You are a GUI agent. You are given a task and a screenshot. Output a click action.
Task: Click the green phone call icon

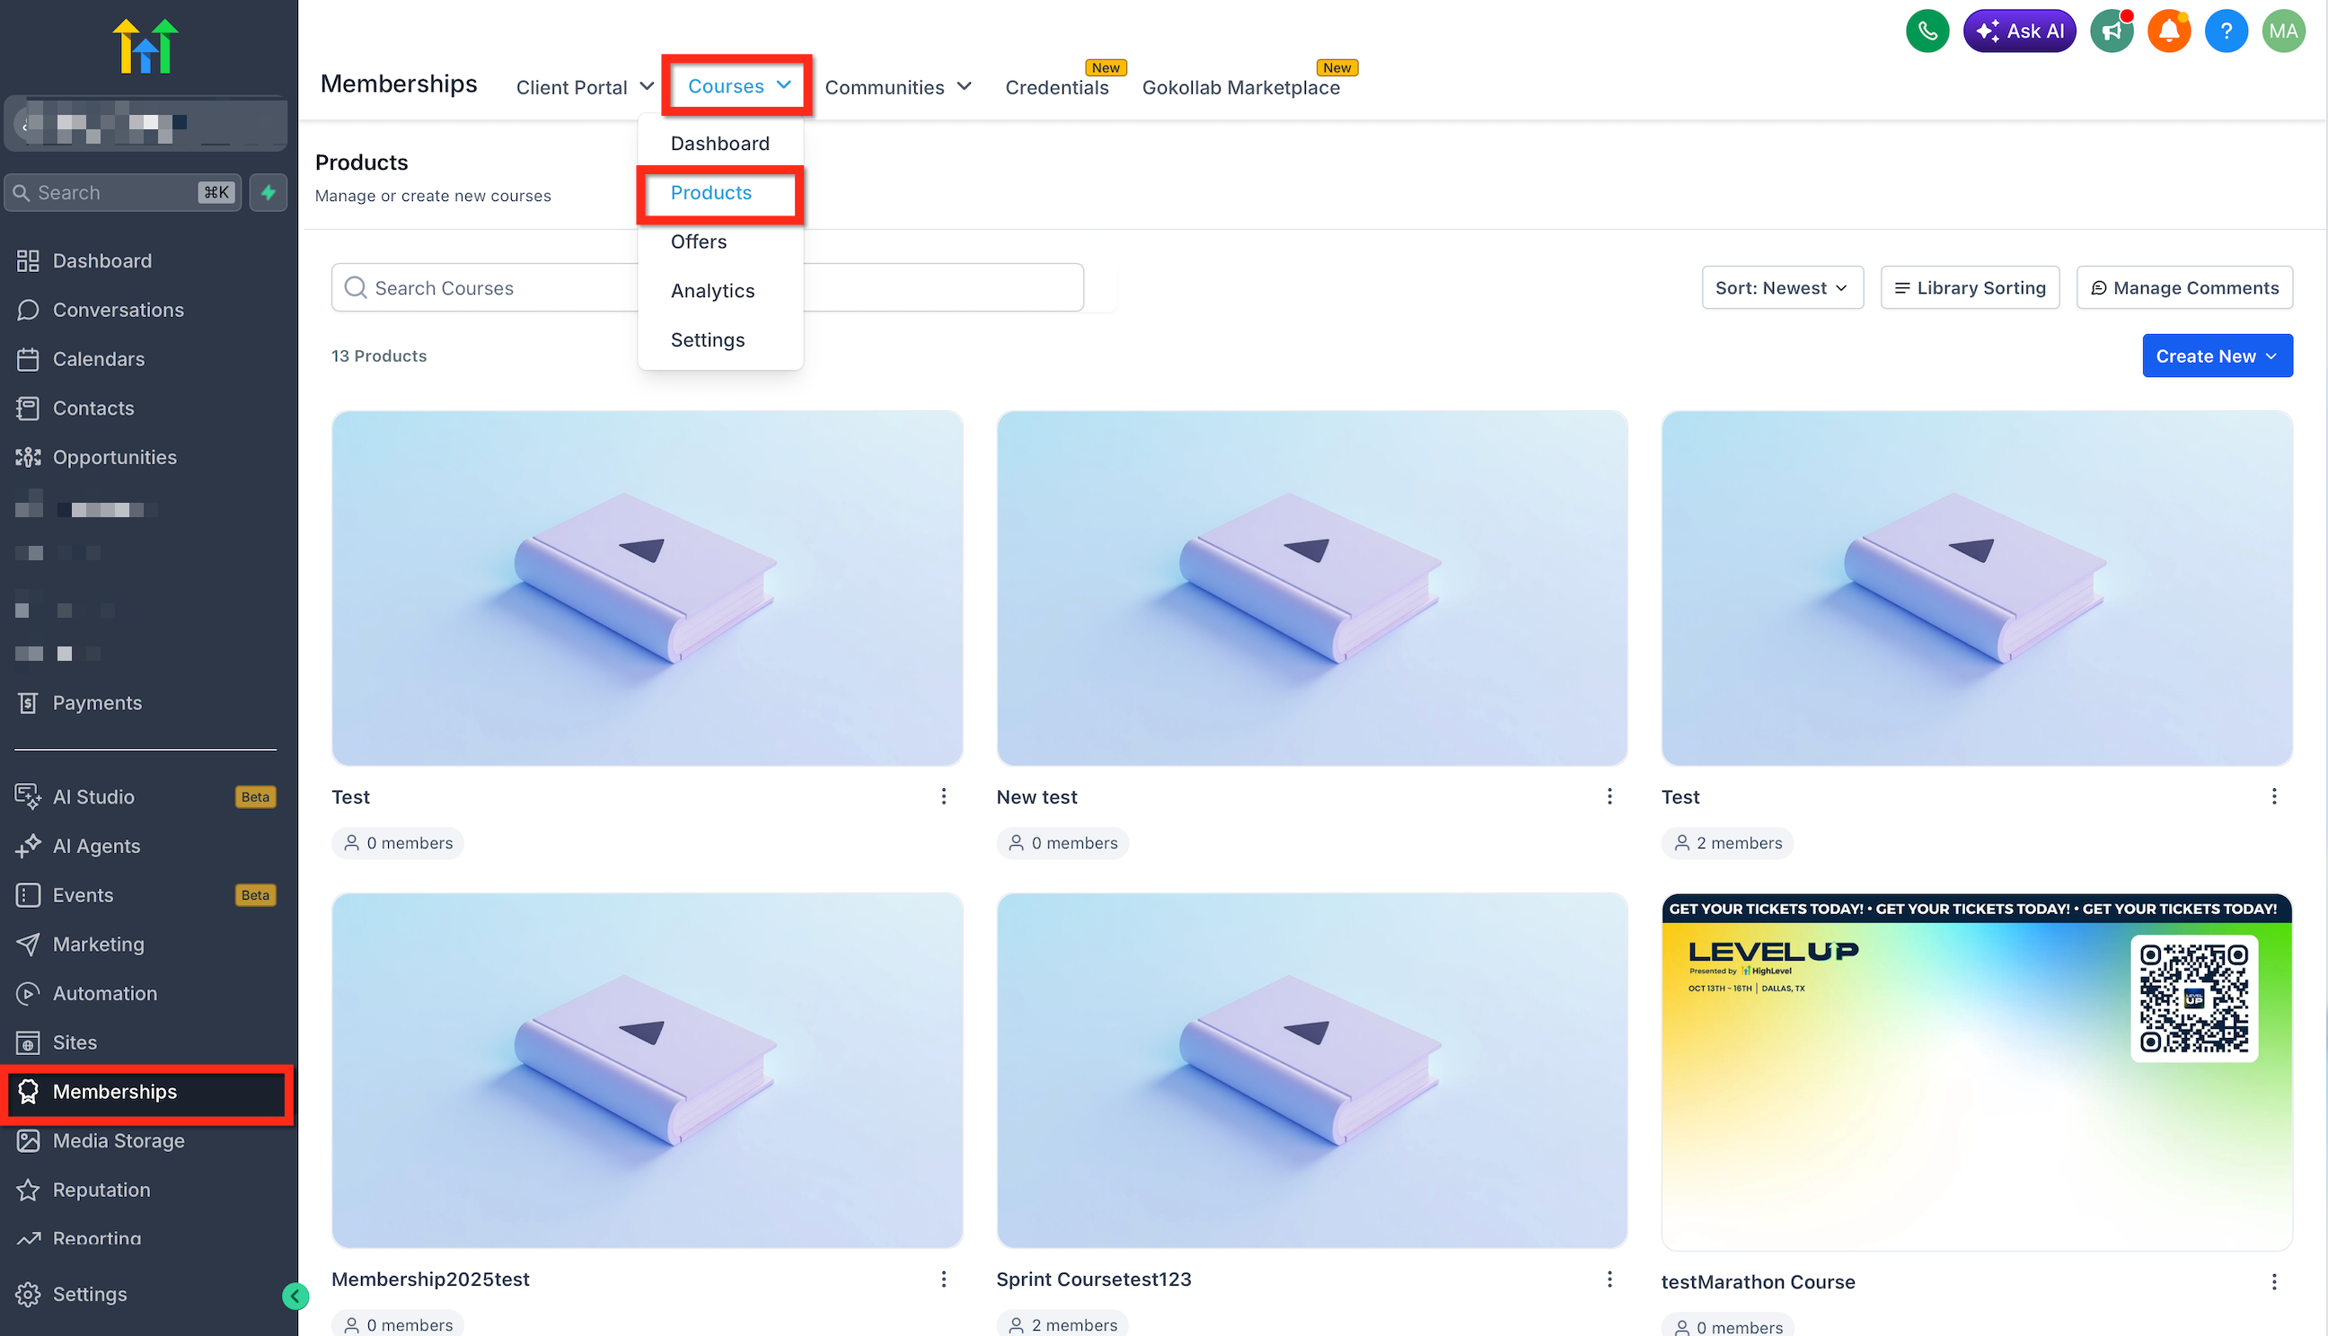tap(1927, 31)
